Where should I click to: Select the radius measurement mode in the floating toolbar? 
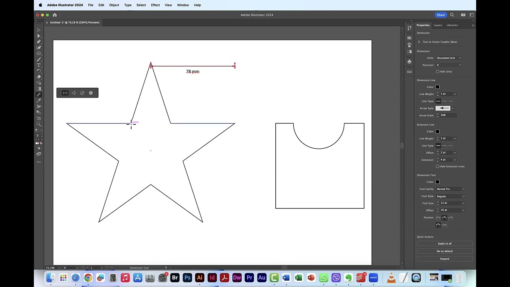(82, 93)
